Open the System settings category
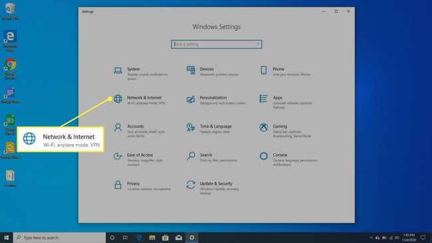This screenshot has height=243, width=432. coord(142,74)
